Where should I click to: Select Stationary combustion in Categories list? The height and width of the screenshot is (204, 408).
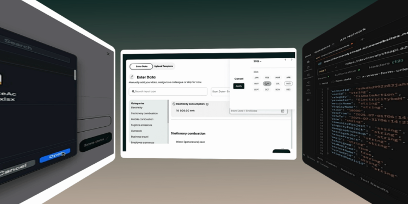[144, 114]
